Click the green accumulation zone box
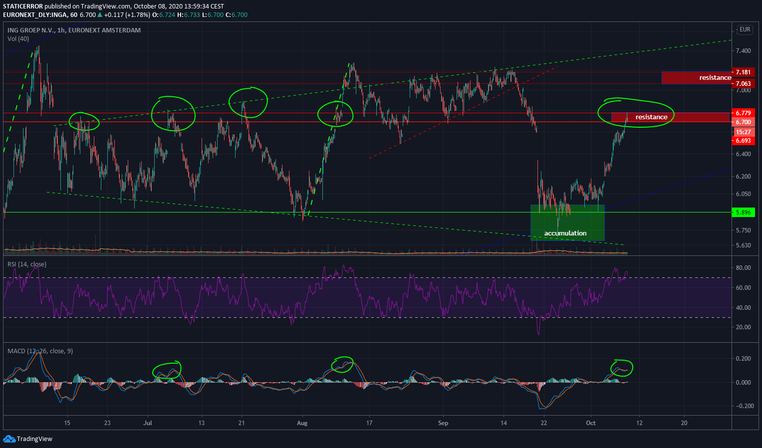 [x=567, y=223]
